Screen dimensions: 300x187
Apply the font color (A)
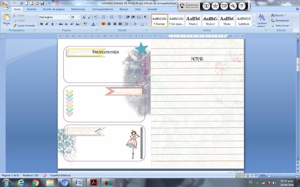coord(93,24)
